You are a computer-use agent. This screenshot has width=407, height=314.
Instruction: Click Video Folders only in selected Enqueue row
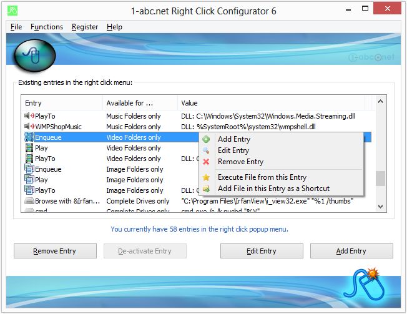tap(134, 137)
